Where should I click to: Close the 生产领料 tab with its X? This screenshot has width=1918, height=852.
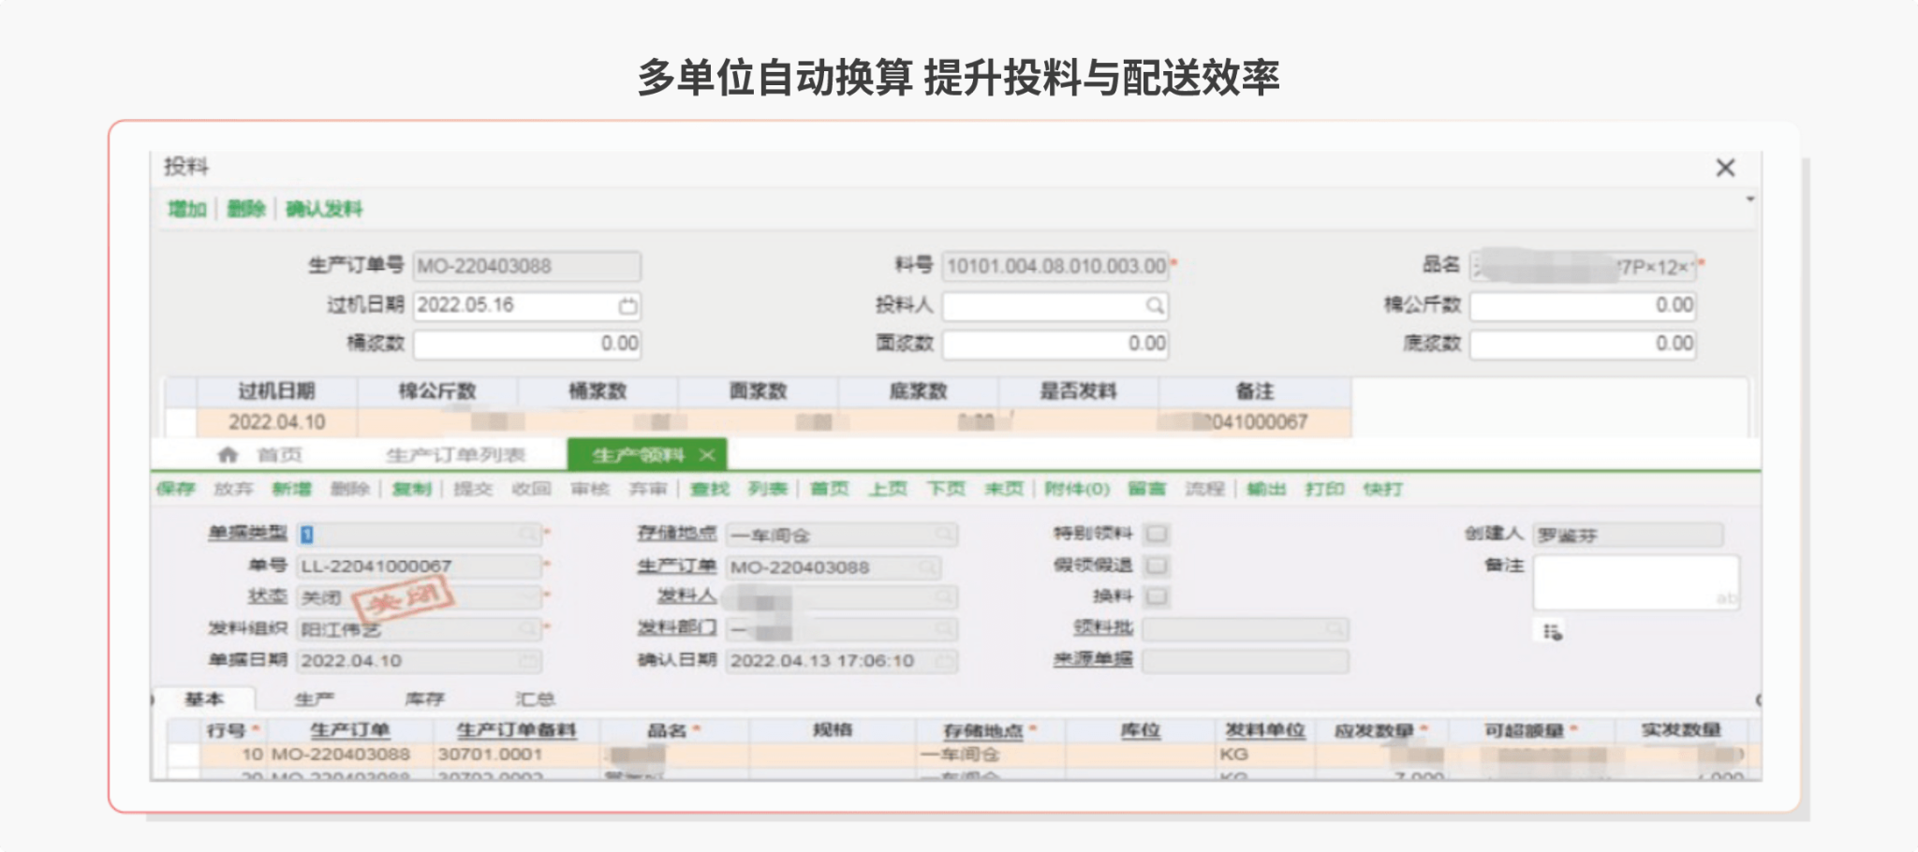click(707, 455)
